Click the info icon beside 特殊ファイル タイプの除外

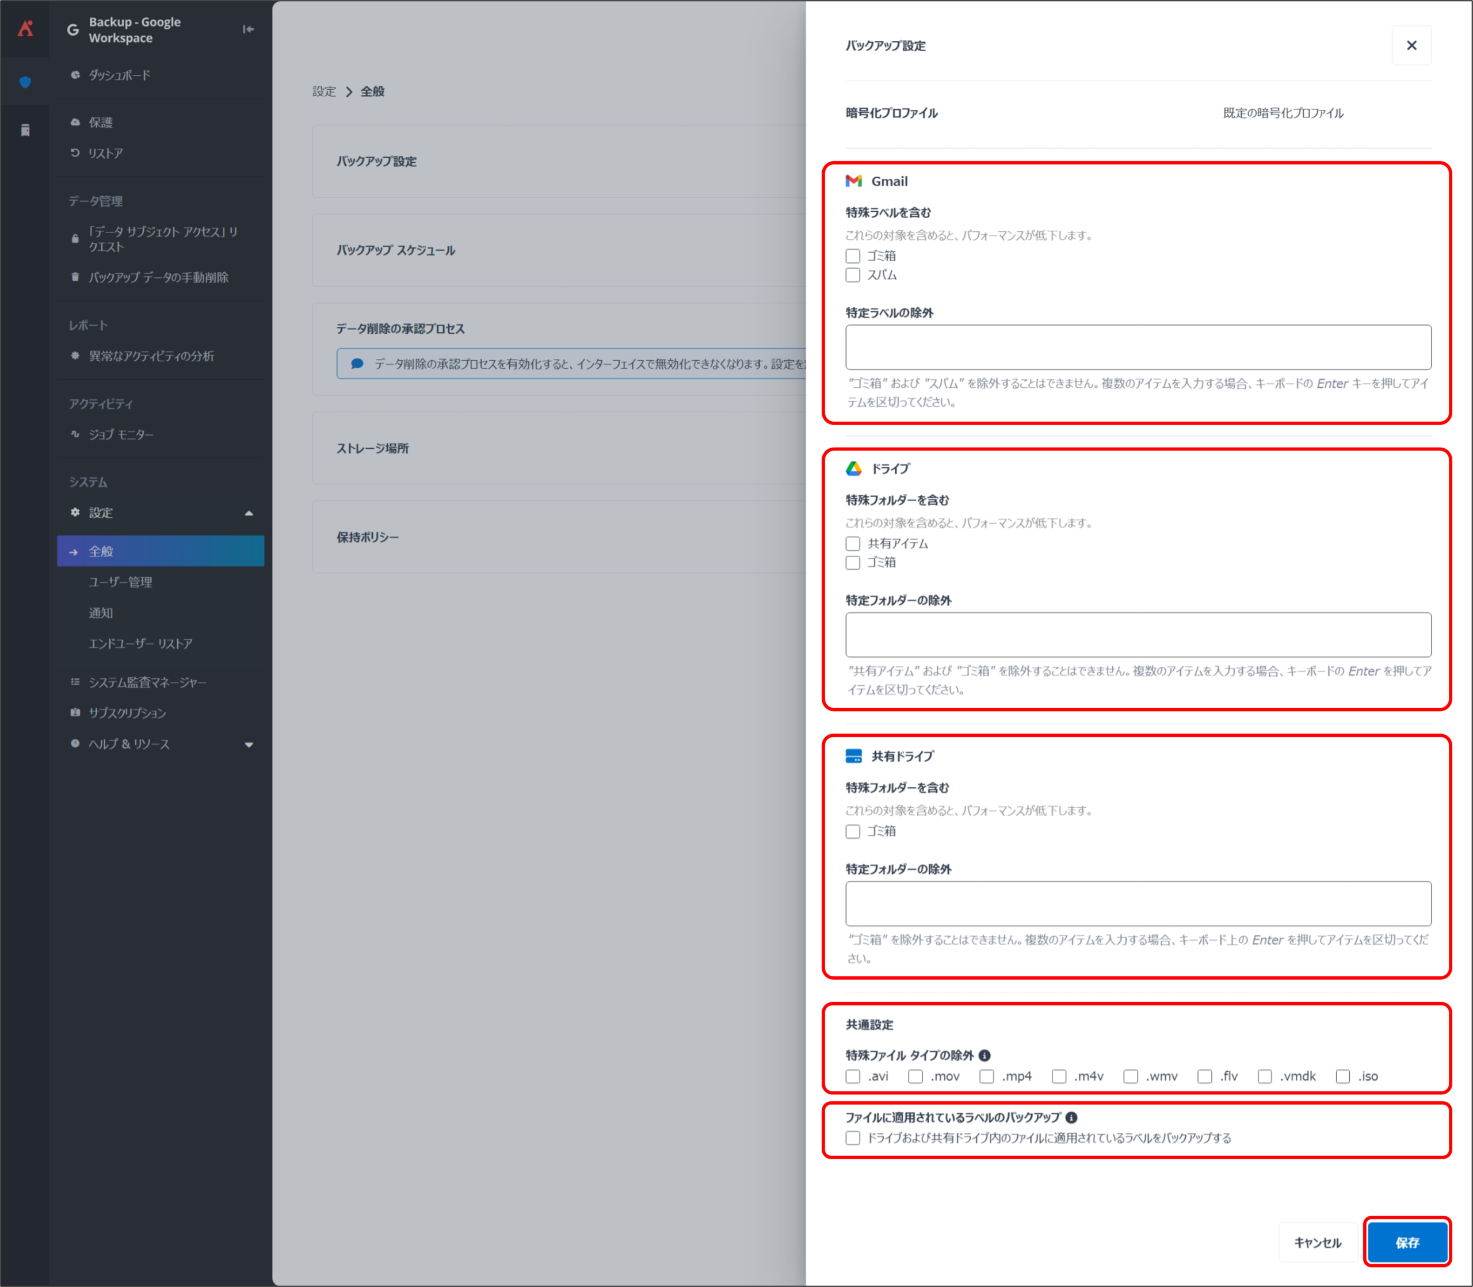click(984, 1055)
